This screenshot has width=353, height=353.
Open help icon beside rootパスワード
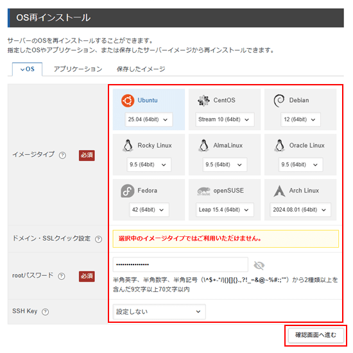pyautogui.click(x=62, y=276)
